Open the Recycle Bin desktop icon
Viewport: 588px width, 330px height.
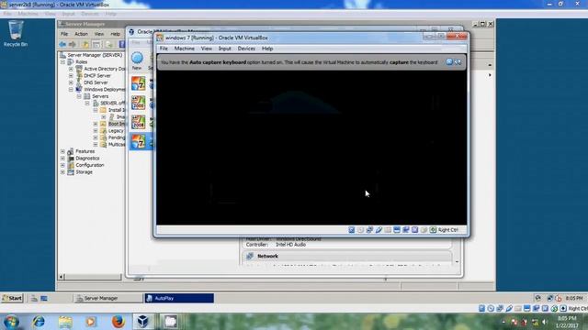16,34
